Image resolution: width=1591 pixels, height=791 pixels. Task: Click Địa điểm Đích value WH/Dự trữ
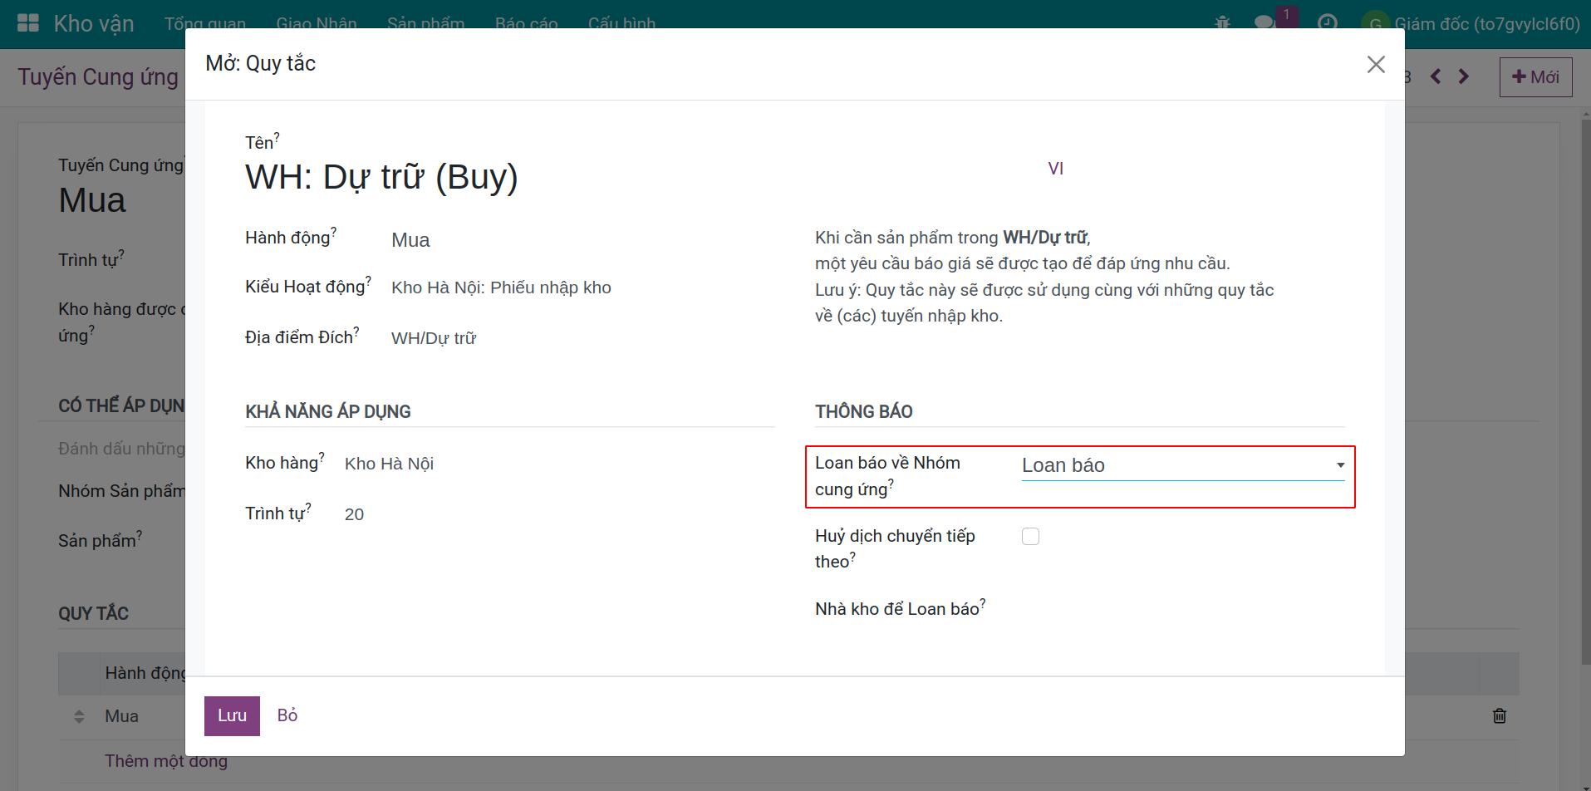click(434, 338)
